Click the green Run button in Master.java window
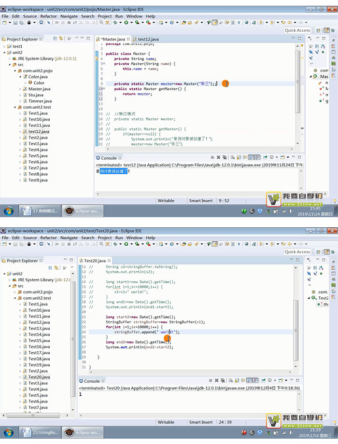Viewport: 338px width, 444px height. tap(126, 22)
